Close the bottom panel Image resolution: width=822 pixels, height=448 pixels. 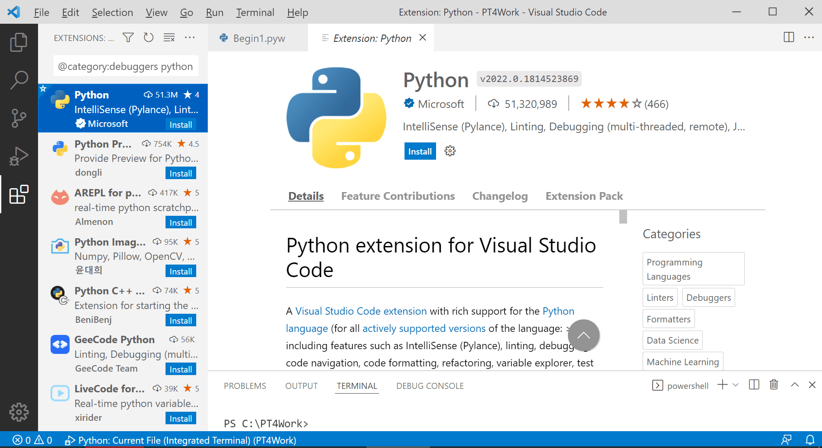812,385
